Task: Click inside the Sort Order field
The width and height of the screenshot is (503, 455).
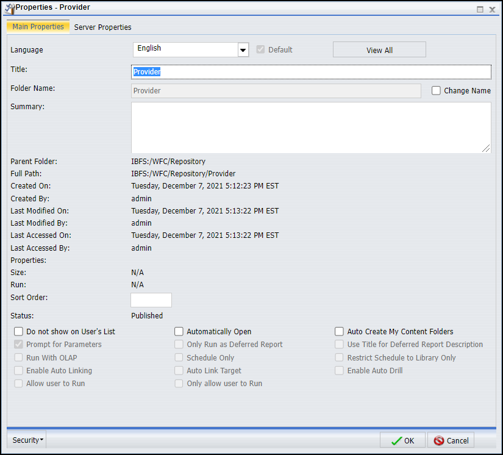Action: (151, 299)
